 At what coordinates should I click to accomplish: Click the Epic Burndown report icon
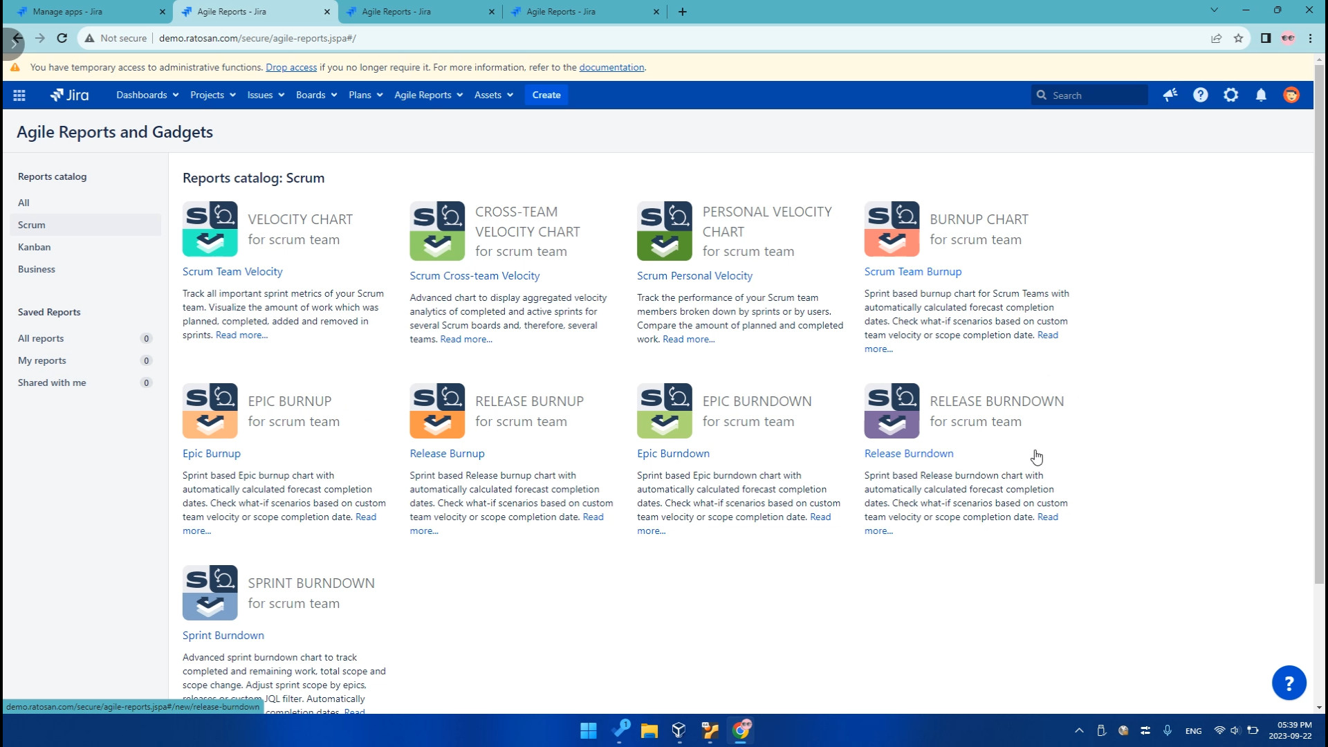[665, 411]
